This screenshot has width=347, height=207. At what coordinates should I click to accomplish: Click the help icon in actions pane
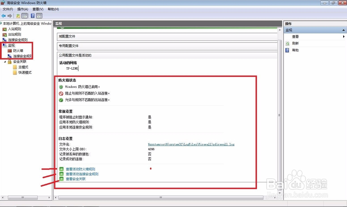click(287, 50)
